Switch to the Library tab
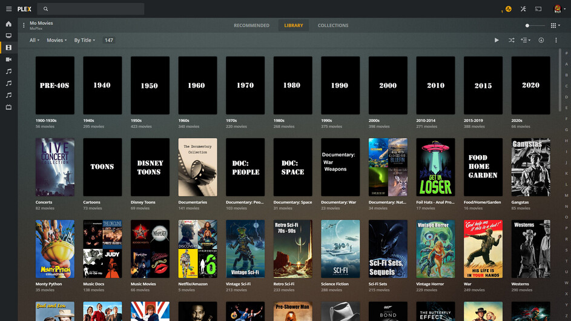Viewport: 571px width, 321px height. 294,25
